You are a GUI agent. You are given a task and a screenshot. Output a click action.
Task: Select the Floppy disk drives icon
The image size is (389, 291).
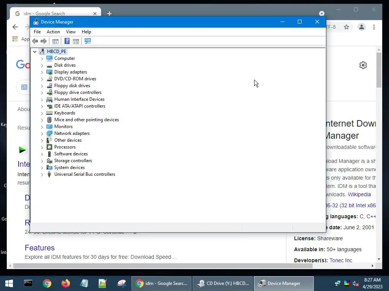point(49,86)
